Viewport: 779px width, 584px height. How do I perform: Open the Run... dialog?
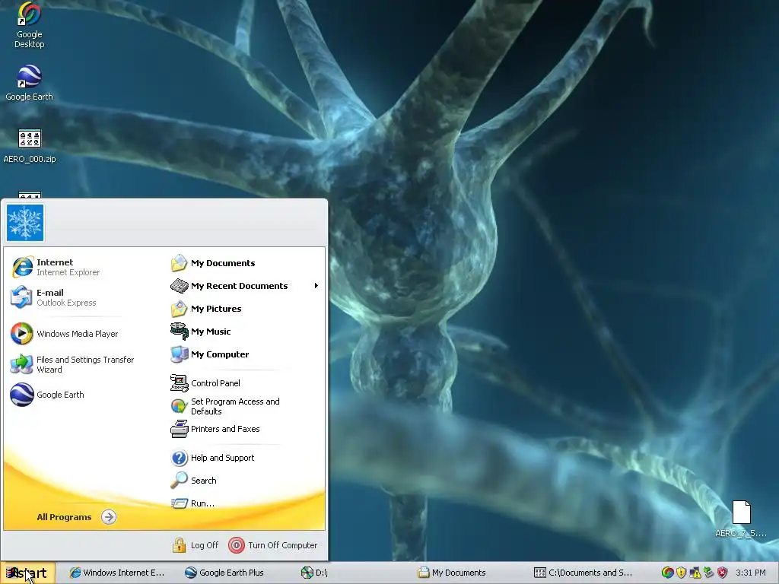192,503
